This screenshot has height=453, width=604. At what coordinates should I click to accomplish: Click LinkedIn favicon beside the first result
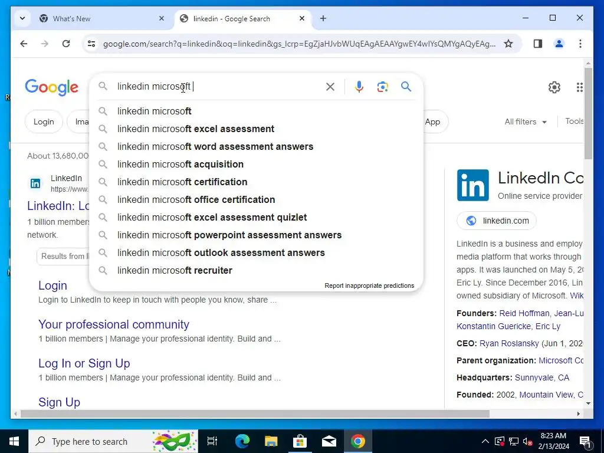pyautogui.click(x=35, y=183)
